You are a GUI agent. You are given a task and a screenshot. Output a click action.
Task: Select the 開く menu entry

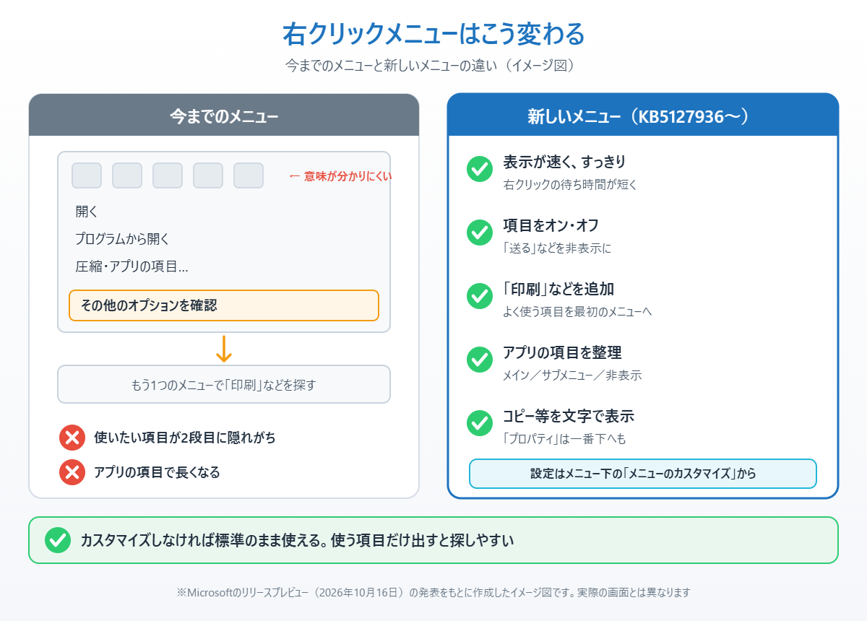click(86, 212)
